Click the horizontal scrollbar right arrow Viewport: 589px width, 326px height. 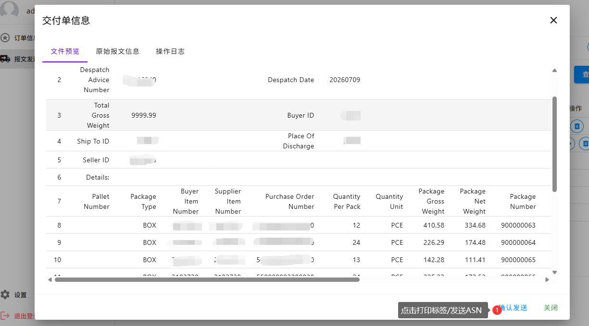[x=547, y=279]
